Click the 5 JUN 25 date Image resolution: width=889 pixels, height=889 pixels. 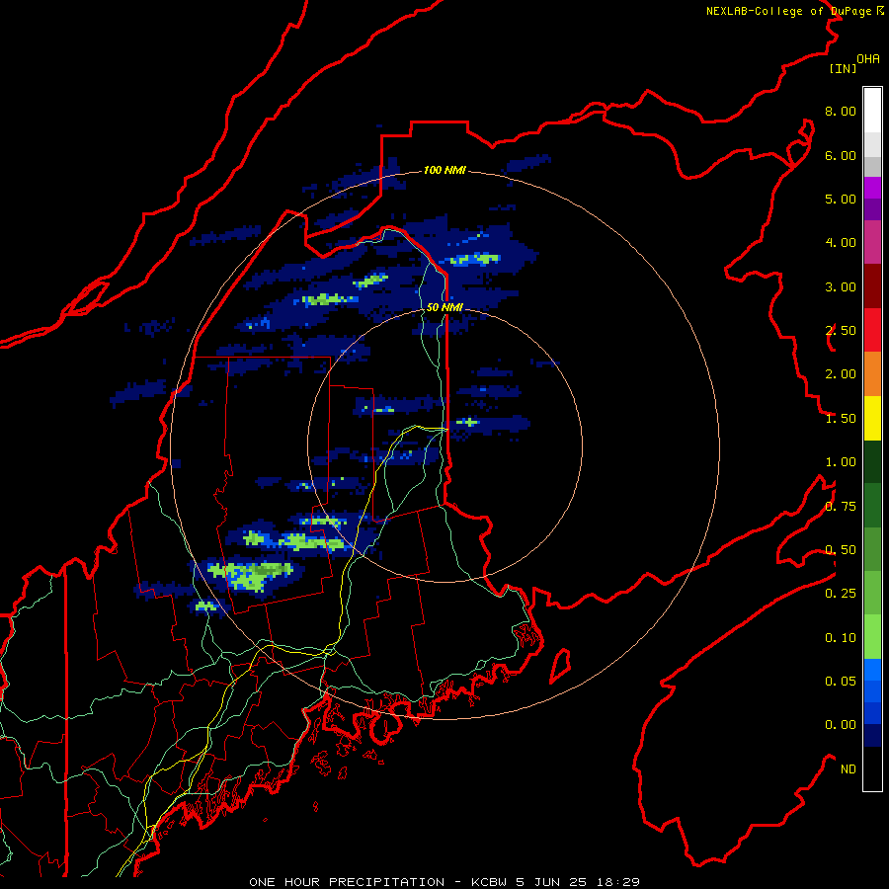tap(551, 882)
